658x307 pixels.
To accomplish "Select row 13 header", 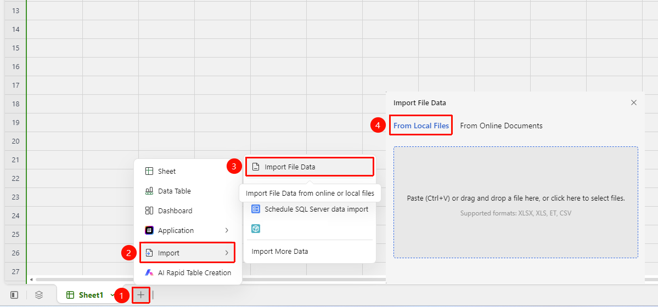I will 15,10.
